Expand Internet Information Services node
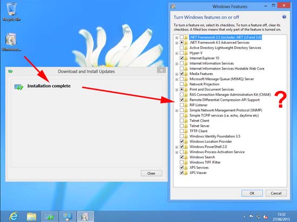The width and height of the screenshot is (297, 222). tap(177, 64)
